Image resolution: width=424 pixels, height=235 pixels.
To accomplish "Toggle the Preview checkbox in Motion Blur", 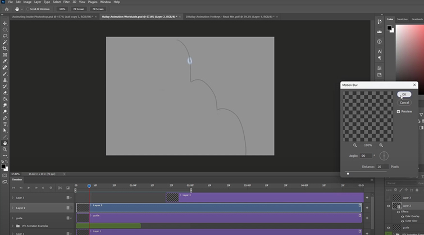I will point(399,111).
